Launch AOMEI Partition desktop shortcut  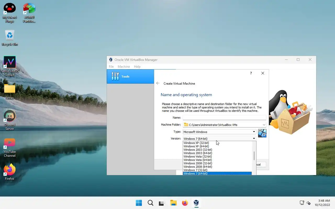29,13
